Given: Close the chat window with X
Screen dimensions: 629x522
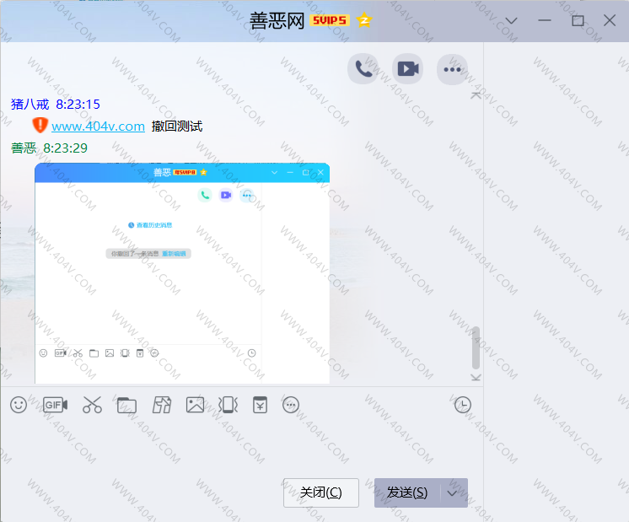Looking at the screenshot, I should (x=610, y=20).
